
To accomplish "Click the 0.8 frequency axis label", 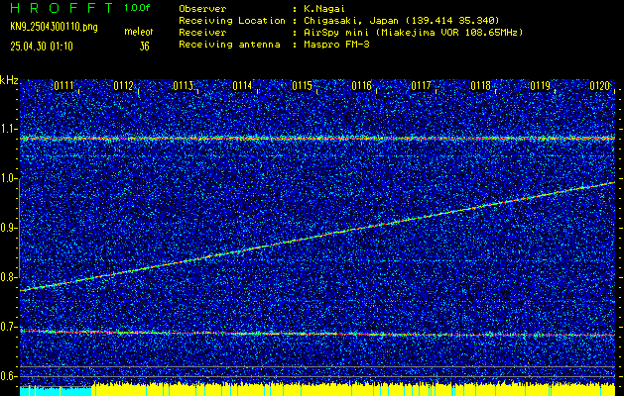I will 8,277.
